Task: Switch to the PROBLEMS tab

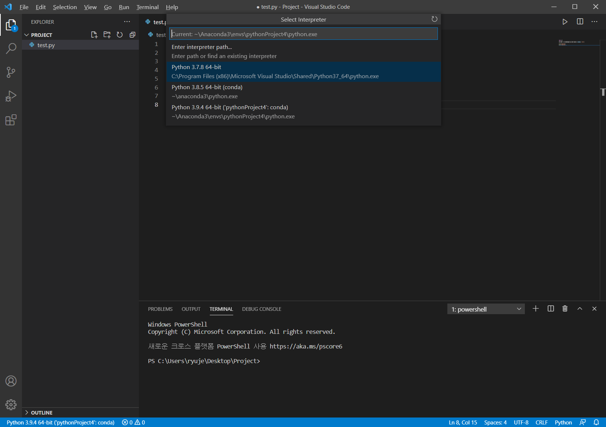Action: coord(160,309)
